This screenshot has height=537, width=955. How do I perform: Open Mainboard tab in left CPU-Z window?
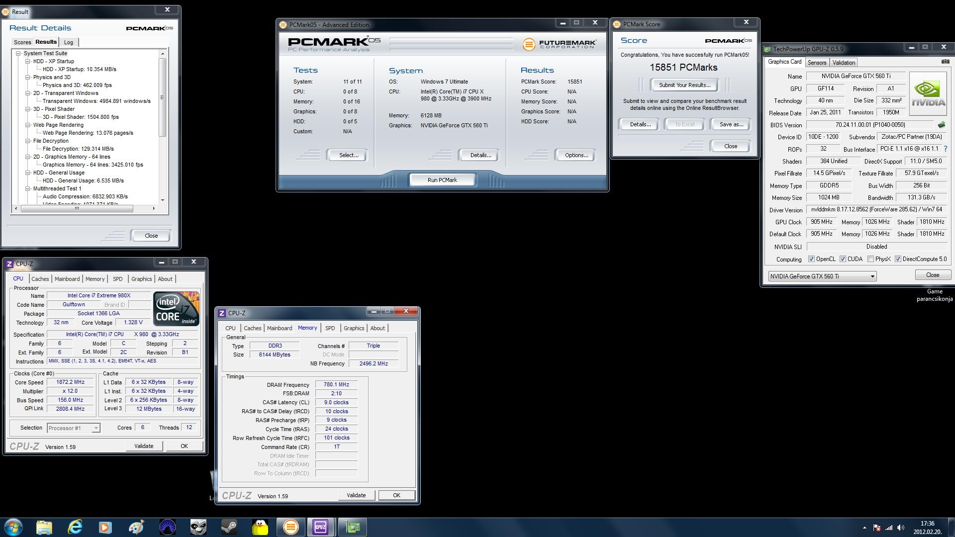pos(67,279)
